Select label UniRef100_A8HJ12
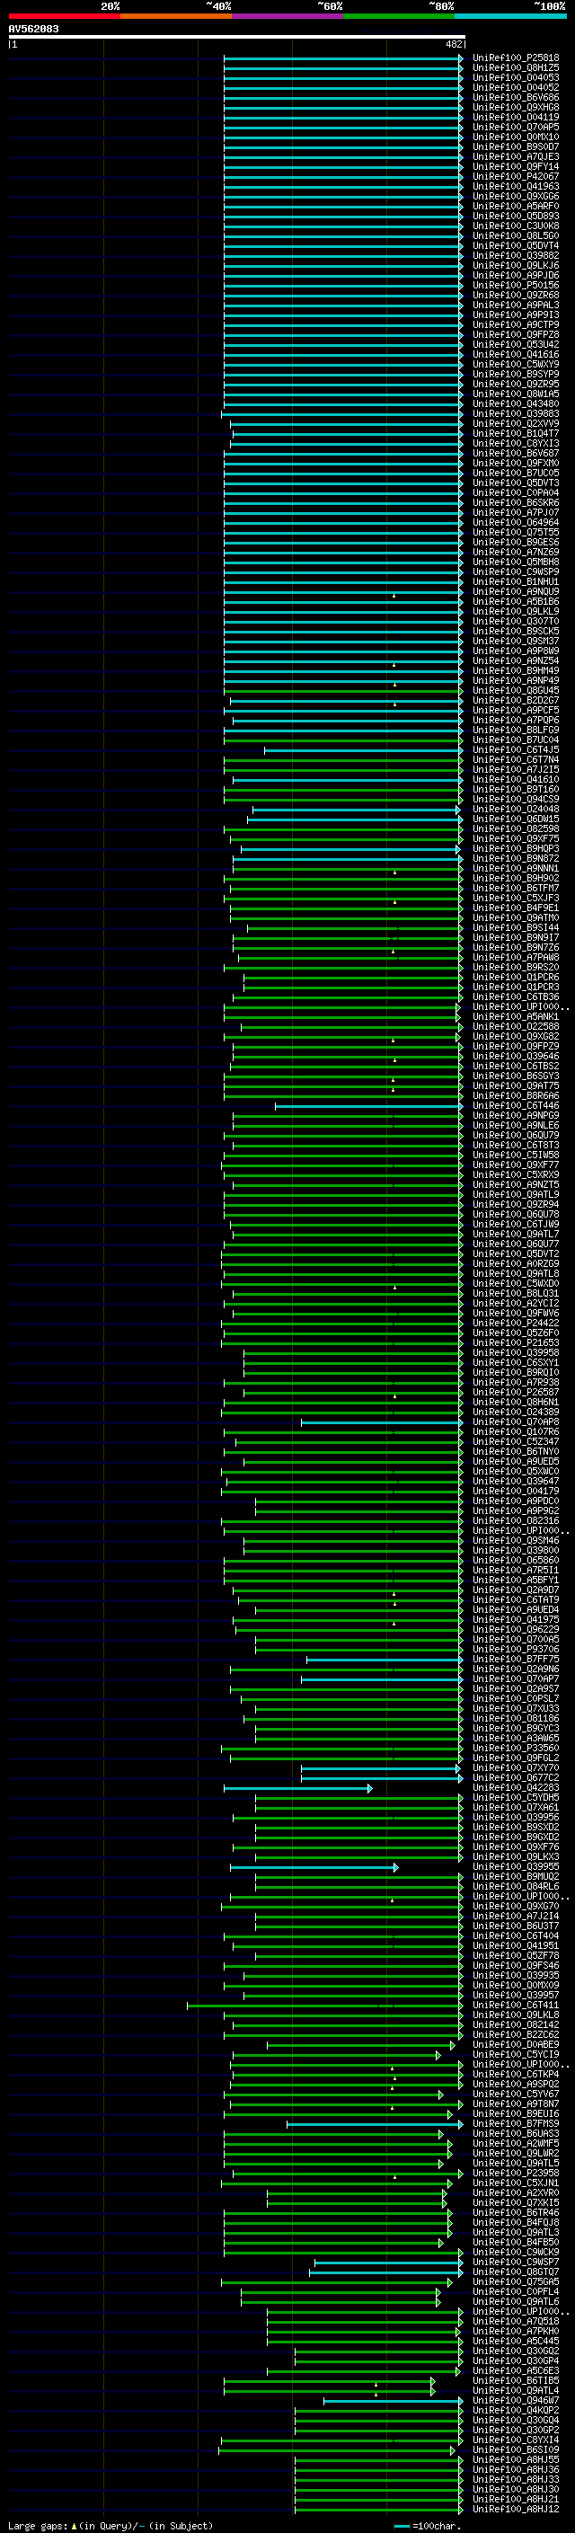Viewport: 575px width, 2533px height. (515, 2511)
